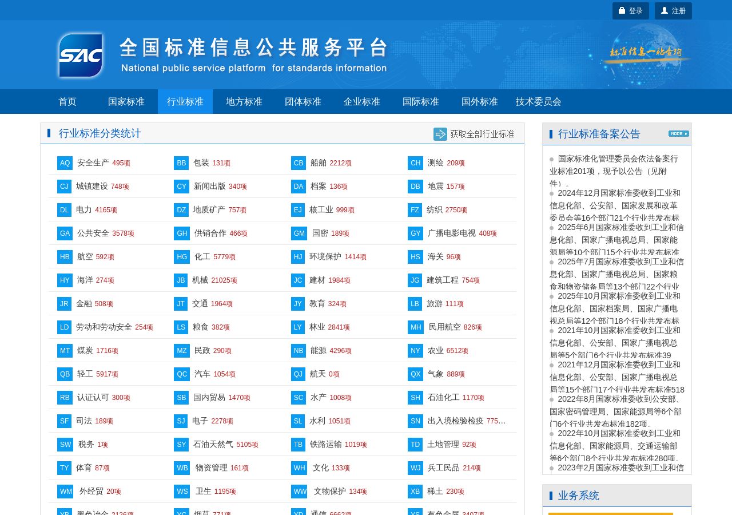
Task: Click the CJ code badge for 城镇建设
Action: pos(65,187)
